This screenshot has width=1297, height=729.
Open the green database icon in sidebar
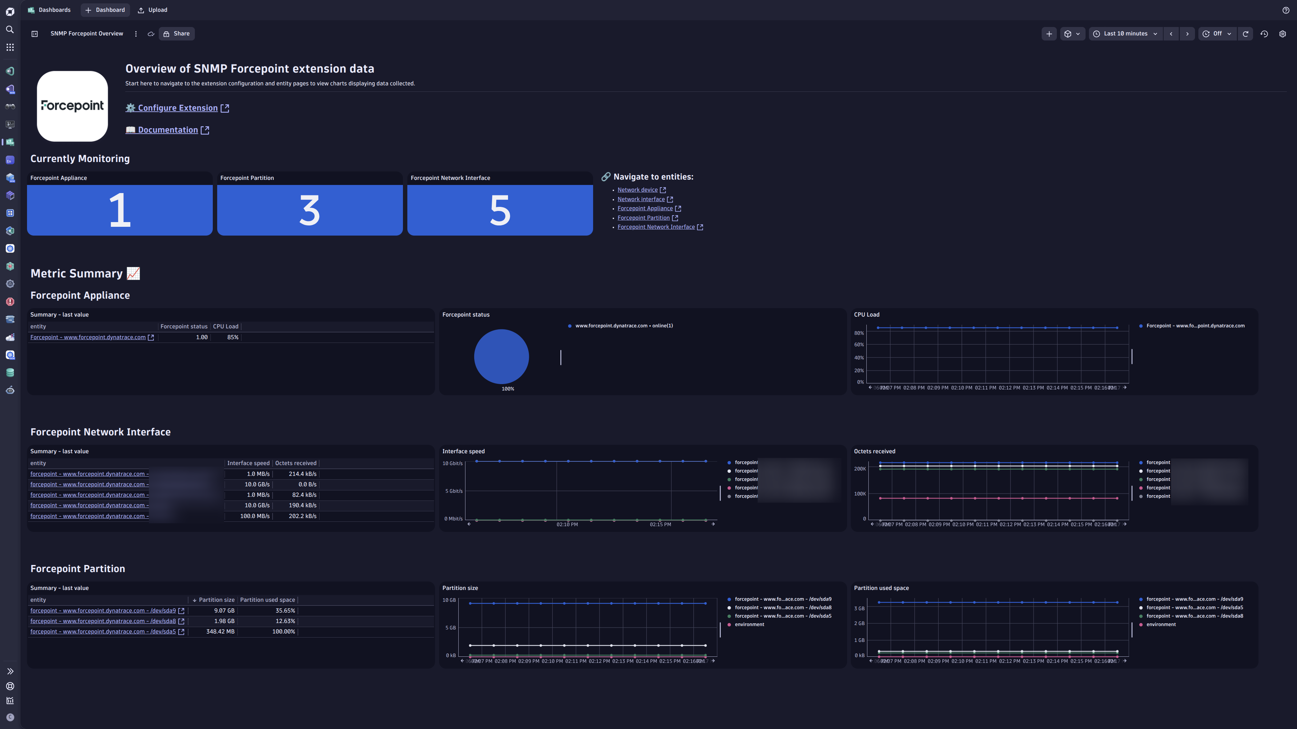click(10, 373)
